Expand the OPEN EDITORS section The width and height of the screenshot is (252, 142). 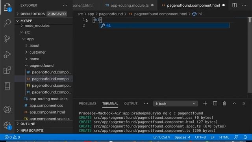[44, 14]
